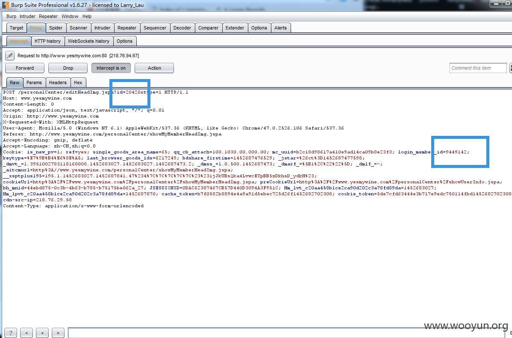This screenshot has width=512, height=338.
Task: Switch to the Target tab
Action: pos(16,28)
